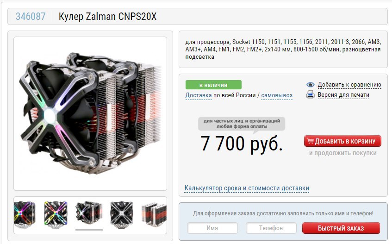Viewport: 392px width, 244px height.
Task: Click the green в наличии badge
Action: [x=213, y=85]
